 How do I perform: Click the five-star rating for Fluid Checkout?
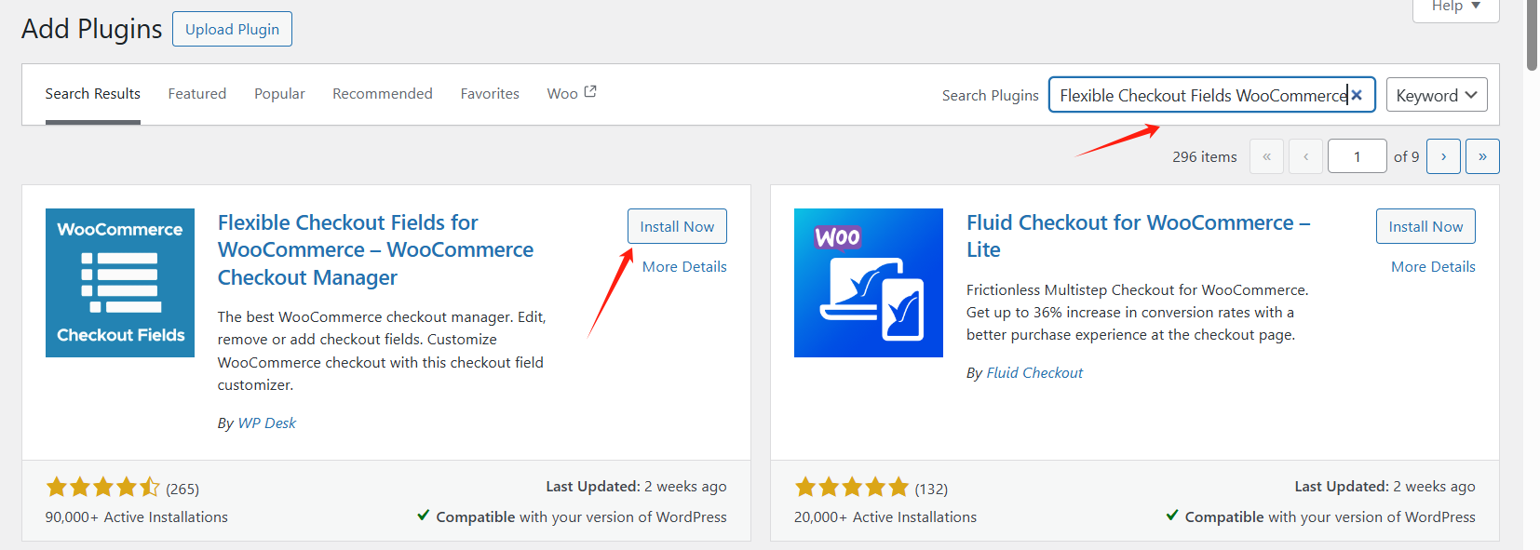tap(851, 487)
